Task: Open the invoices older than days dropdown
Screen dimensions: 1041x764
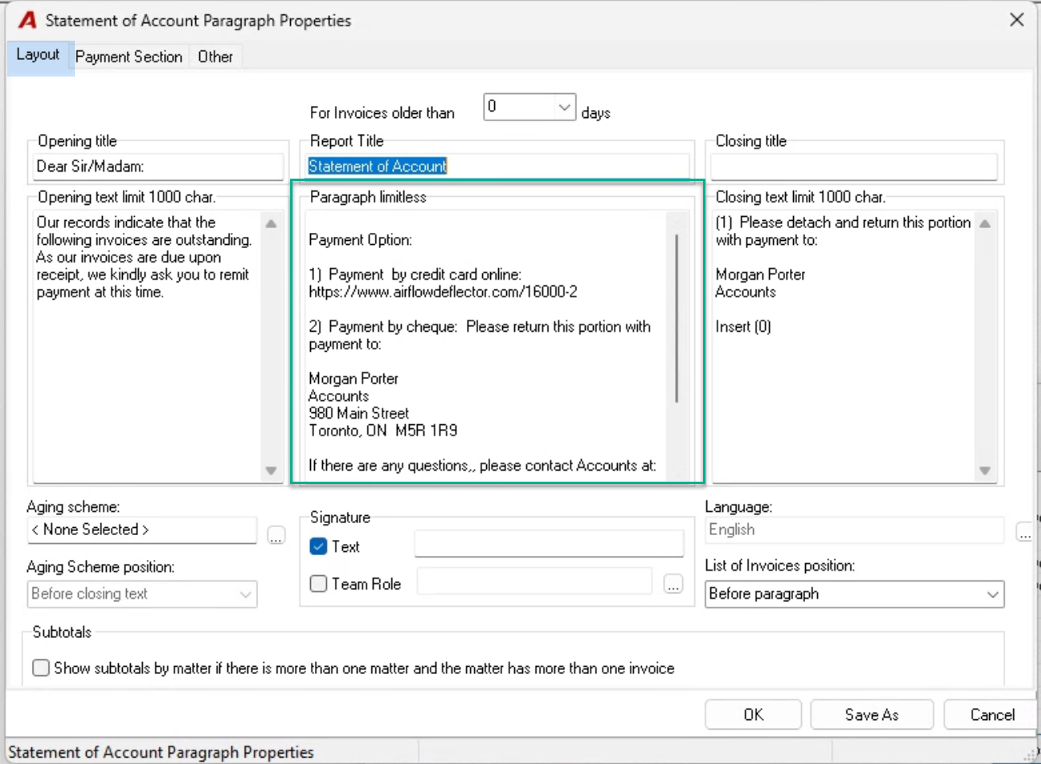Action: click(564, 107)
